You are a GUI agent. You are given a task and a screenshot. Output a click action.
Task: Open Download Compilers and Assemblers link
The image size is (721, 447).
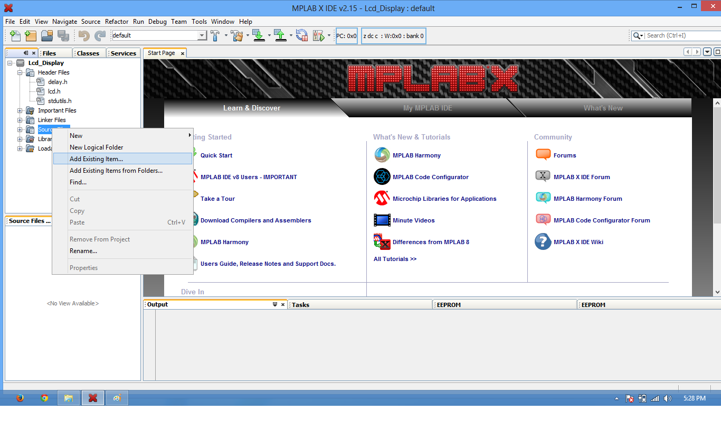coord(256,220)
